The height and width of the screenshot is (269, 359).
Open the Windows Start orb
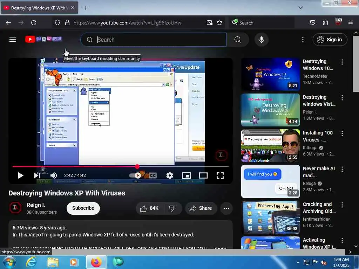pos(9,262)
